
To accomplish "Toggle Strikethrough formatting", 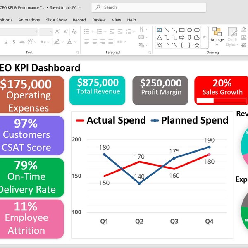I will pyautogui.click(x=22, y=42).
